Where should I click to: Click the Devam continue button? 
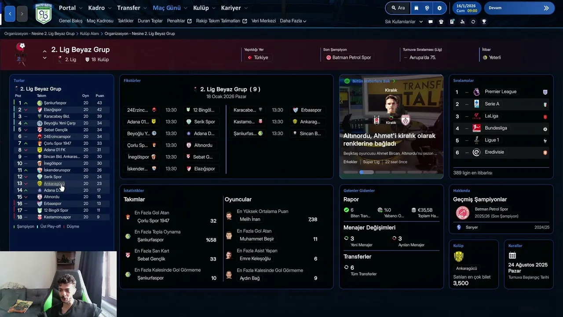click(520, 8)
